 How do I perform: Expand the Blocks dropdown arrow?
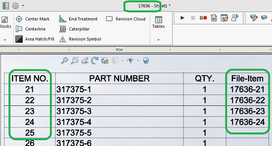tap(5, 40)
